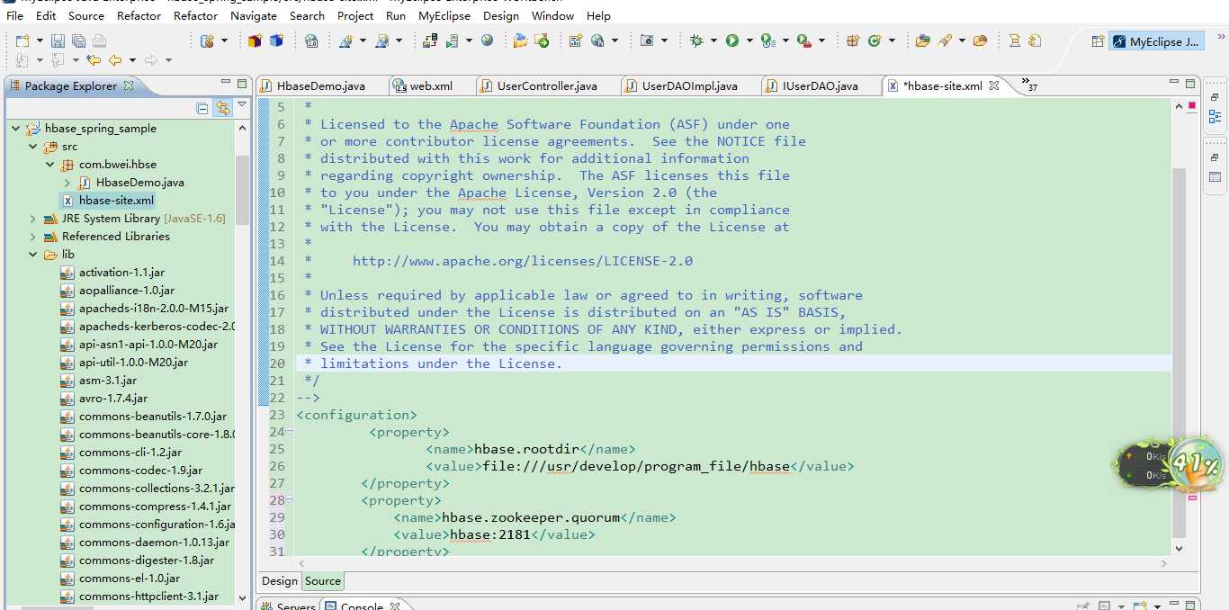The width and height of the screenshot is (1229, 610).
Task: Switch to Design view tab
Action: 280,581
